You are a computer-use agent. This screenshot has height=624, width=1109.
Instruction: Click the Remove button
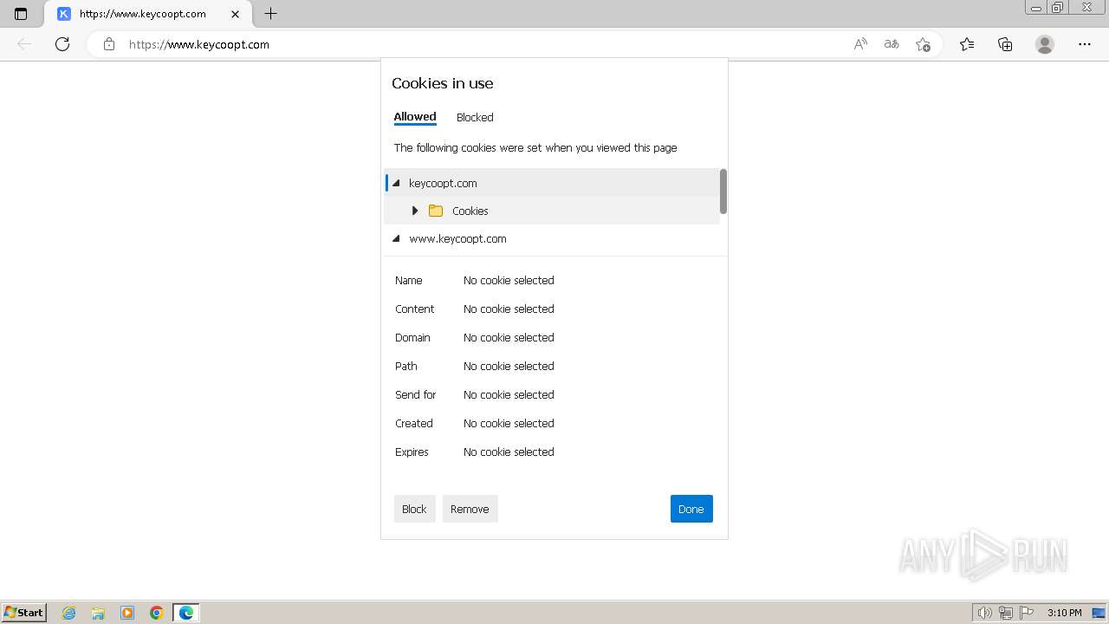pos(470,509)
